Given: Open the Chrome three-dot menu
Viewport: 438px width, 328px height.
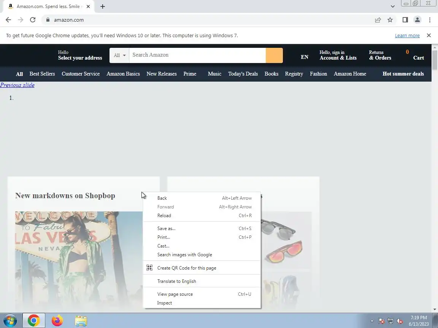Looking at the screenshot, I should (x=430, y=20).
